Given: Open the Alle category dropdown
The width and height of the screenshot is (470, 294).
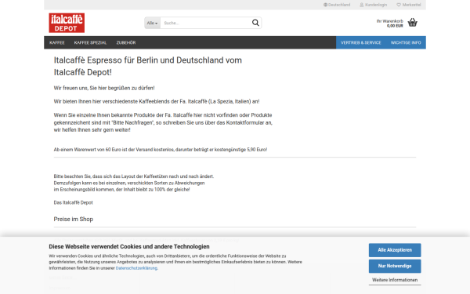Looking at the screenshot, I should click(x=152, y=23).
